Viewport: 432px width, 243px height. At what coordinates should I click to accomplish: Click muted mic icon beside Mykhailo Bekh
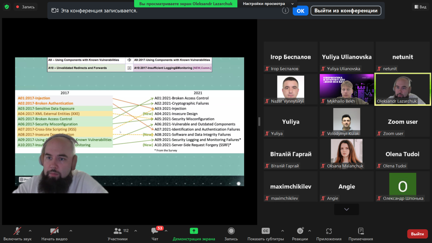coord(323,101)
